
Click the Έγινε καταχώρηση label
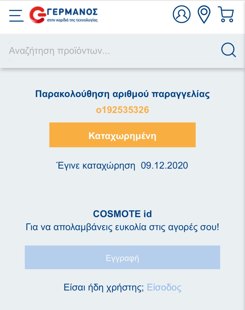96,166
